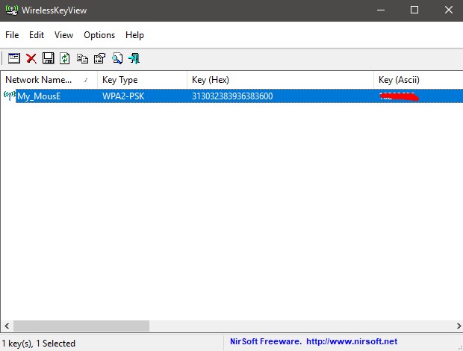Open the View menu

63,35
